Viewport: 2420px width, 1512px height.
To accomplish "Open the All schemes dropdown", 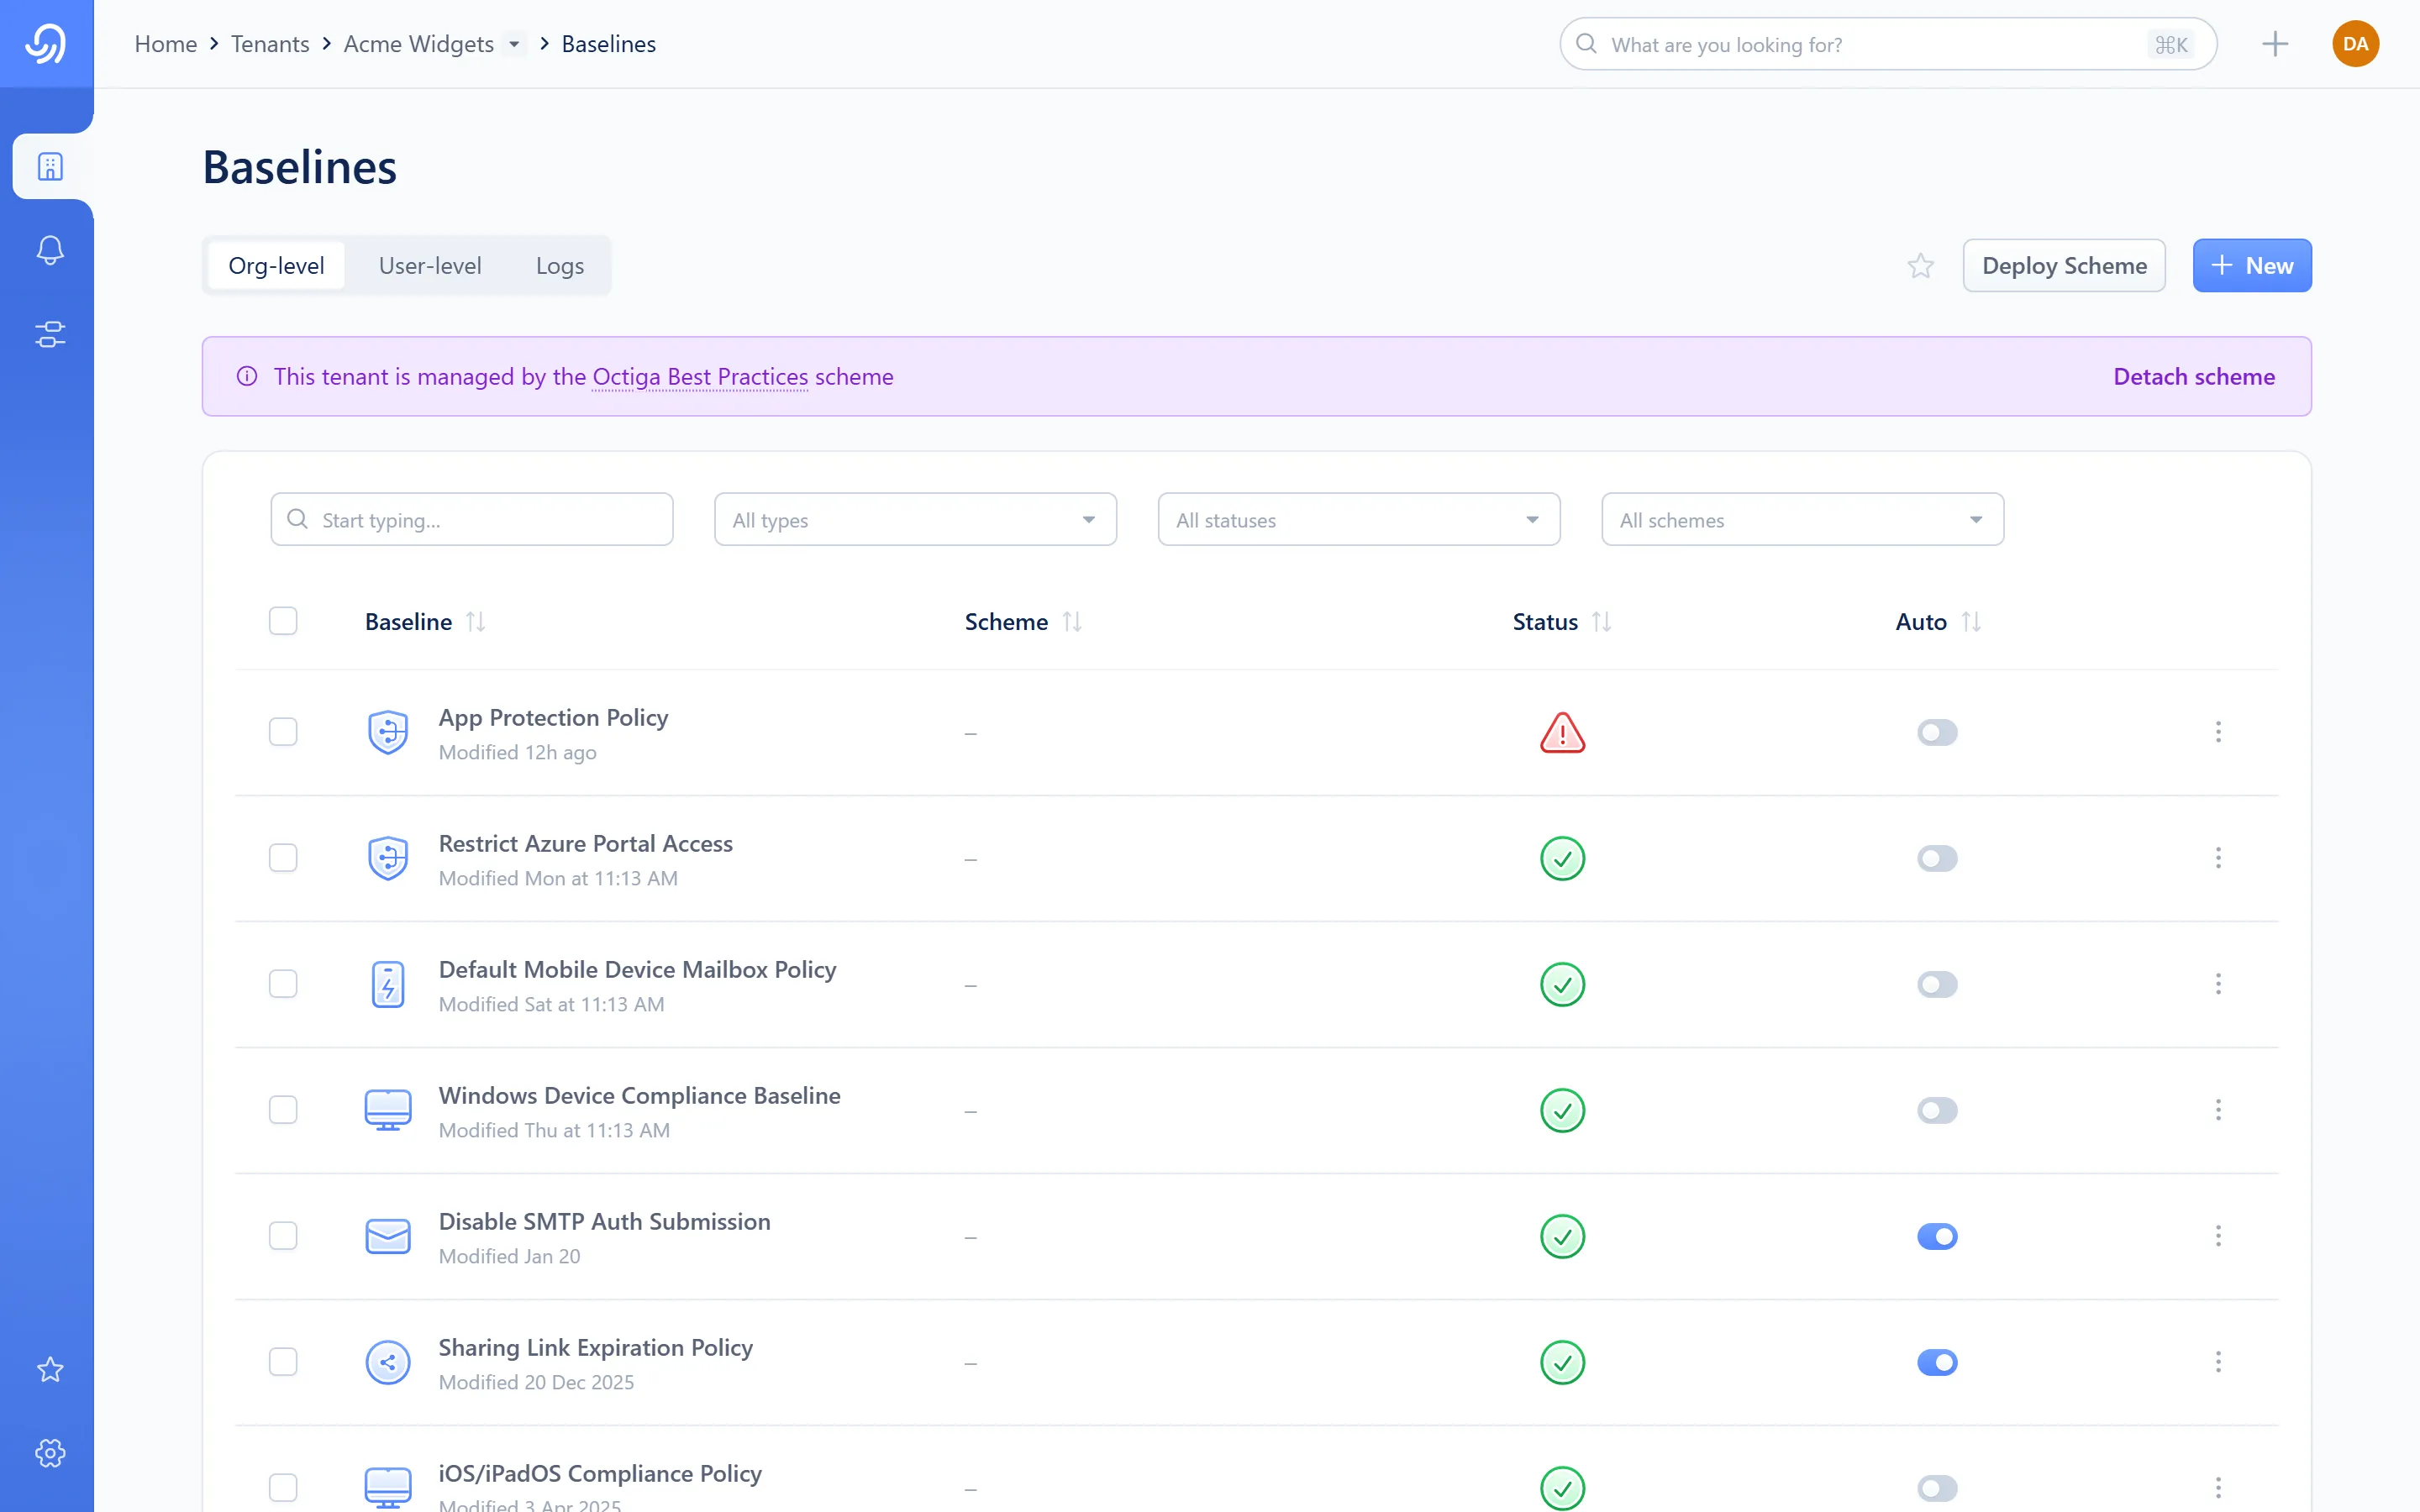I will (x=1802, y=519).
